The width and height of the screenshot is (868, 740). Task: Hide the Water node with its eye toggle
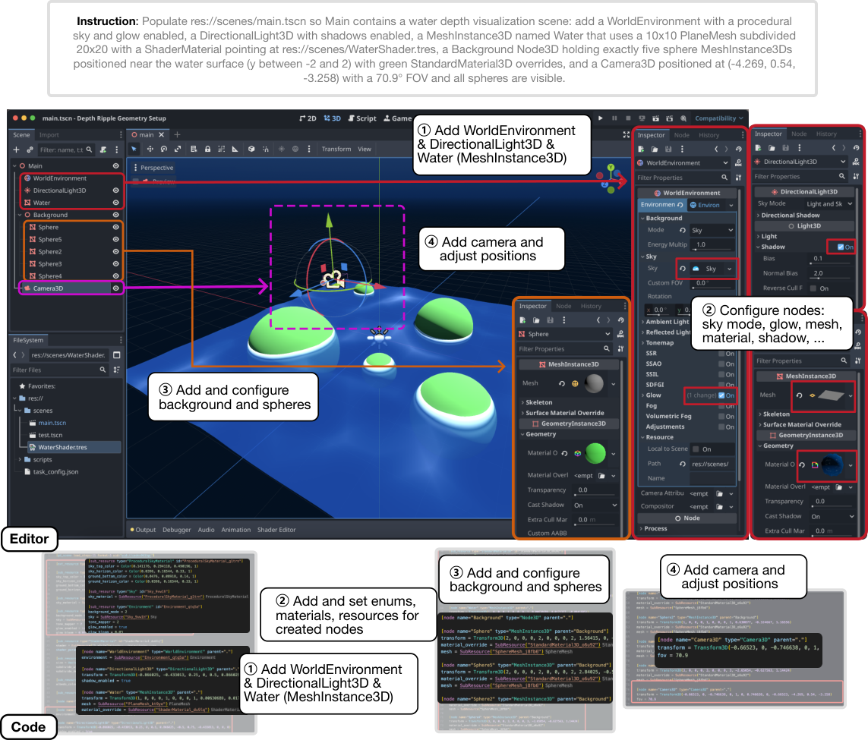(115, 203)
